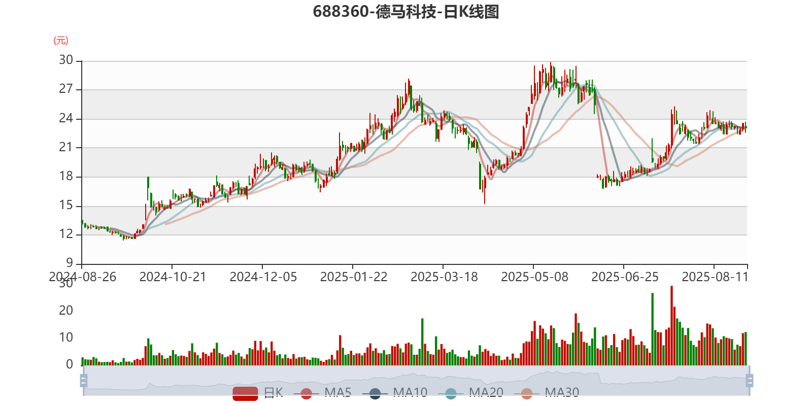This screenshot has height=406, width=812.
Task: Grab the left data zoom slider handle
Action: pyautogui.click(x=84, y=381)
